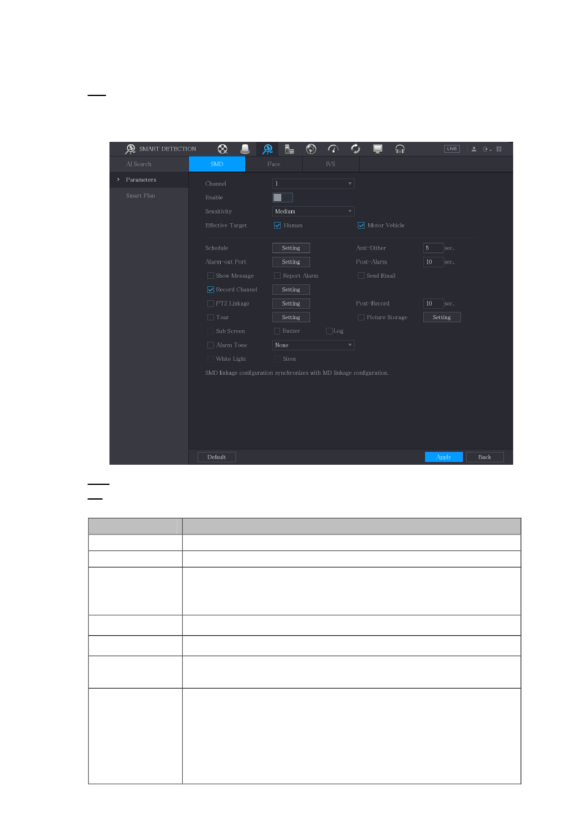The height and width of the screenshot is (831, 581).
Task: Open the playback film reel icon
Action: [223, 149]
